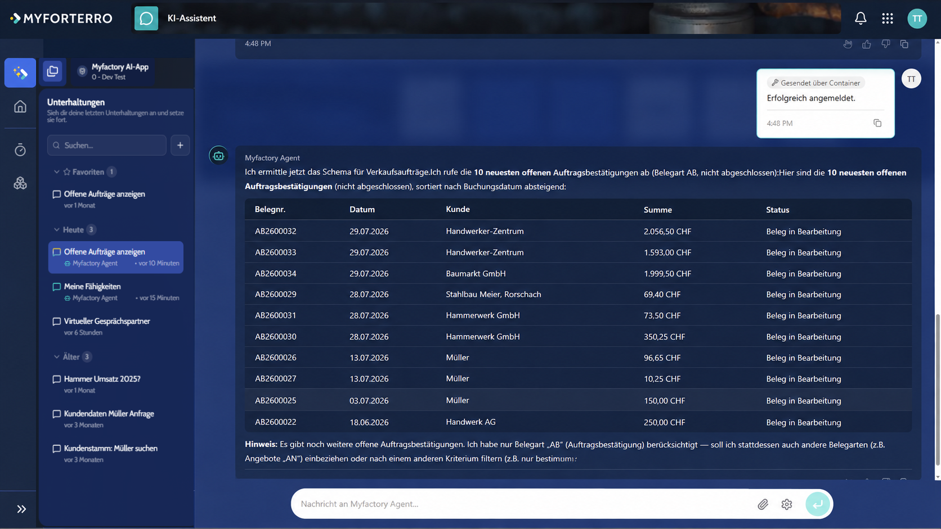The image size is (941, 529).
Task: Click the Suchen search field
Action: 107,145
